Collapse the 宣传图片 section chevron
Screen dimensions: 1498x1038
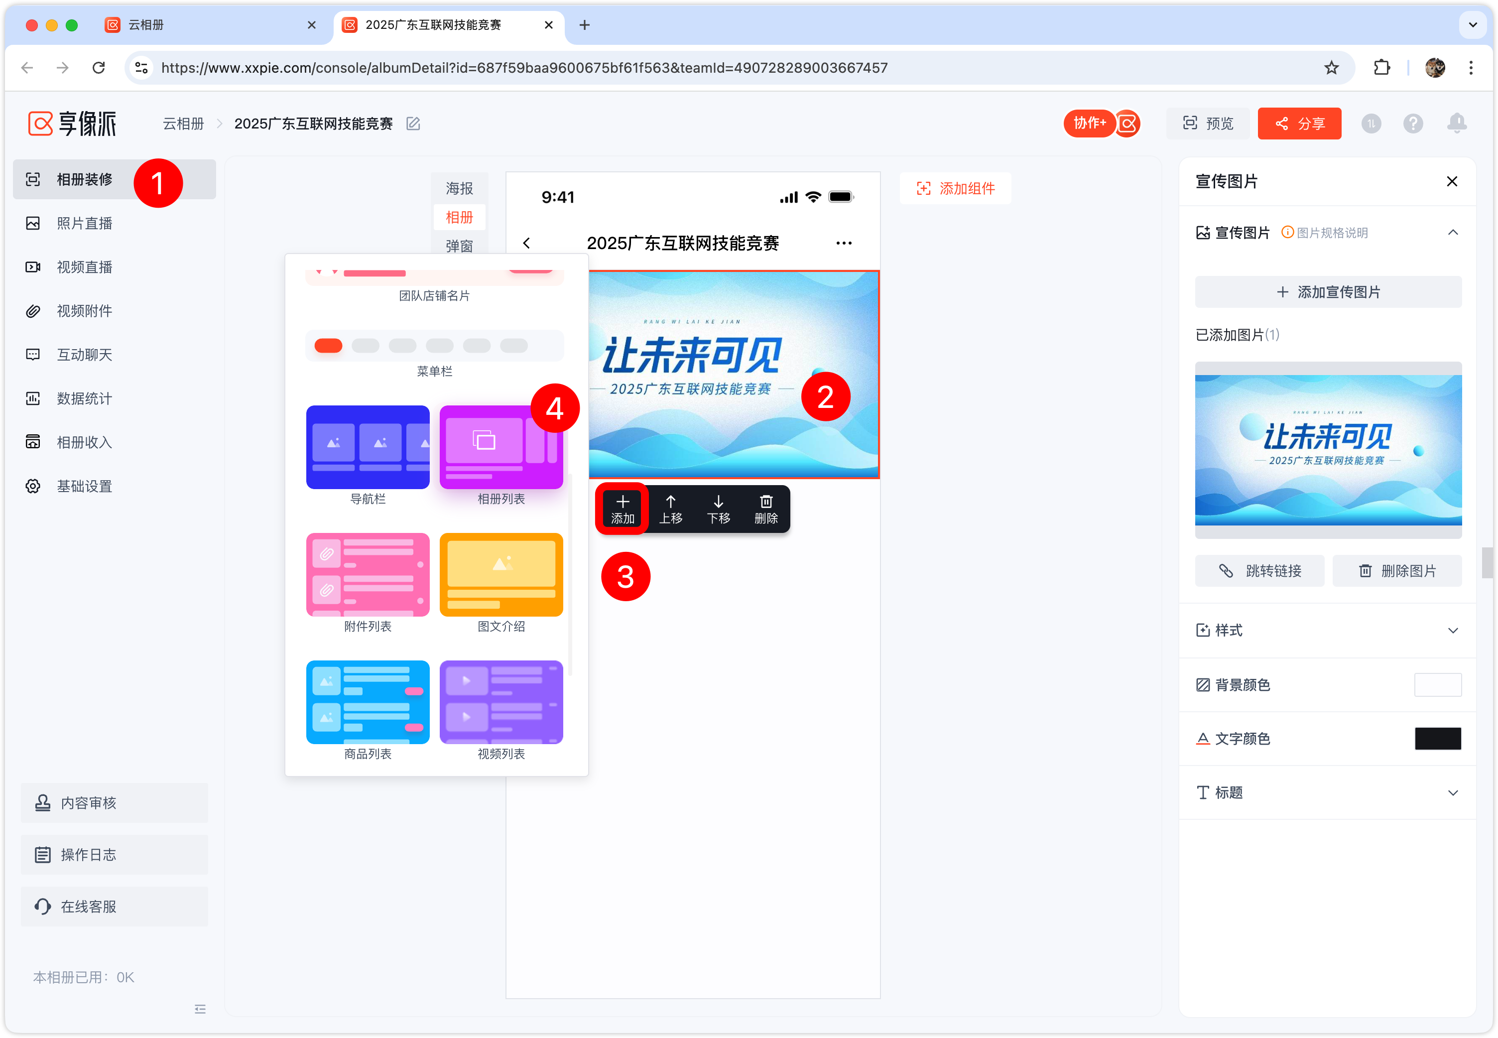1453,233
